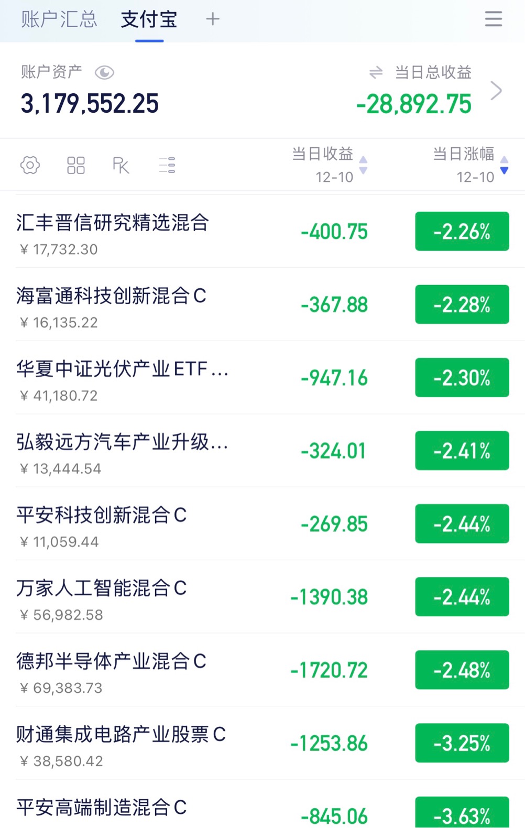525x828 pixels.
Task: Tap the -2.30% change badge
Action: coord(462,377)
